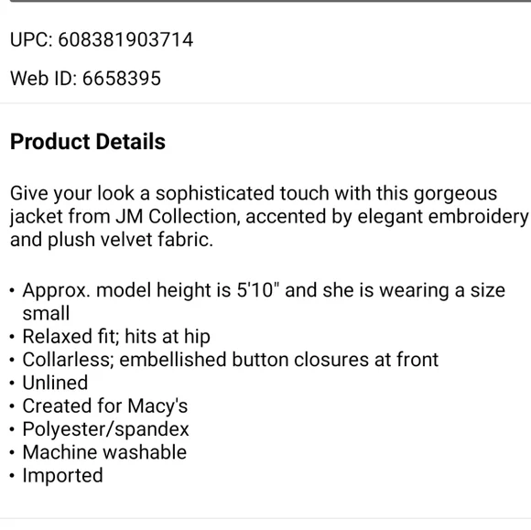
Task: Click the word 'small' under model height
Action: tap(46, 313)
